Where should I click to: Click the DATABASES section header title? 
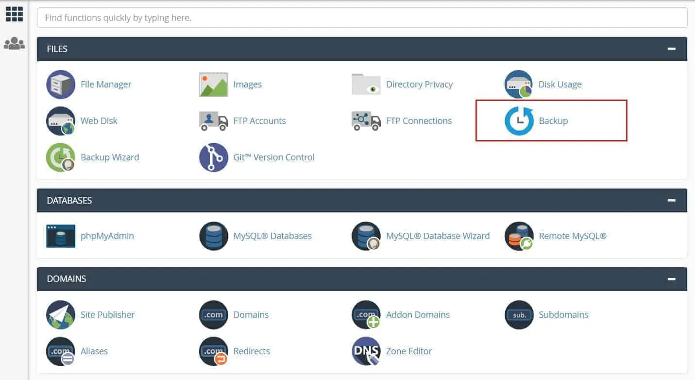(x=69, y=201)
